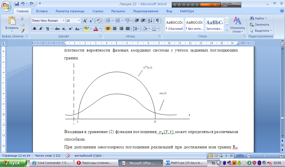Decrease font size with the shrink font icon
285x167 pixels.
(x=91, y=21)
